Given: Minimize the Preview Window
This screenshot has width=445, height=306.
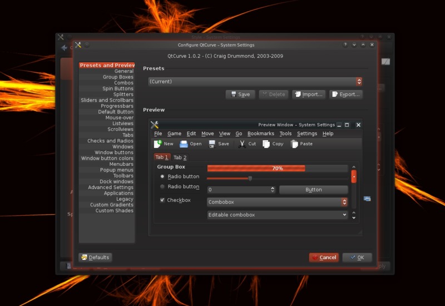Looking at the screenshot, I should click(x=339, y=125).
